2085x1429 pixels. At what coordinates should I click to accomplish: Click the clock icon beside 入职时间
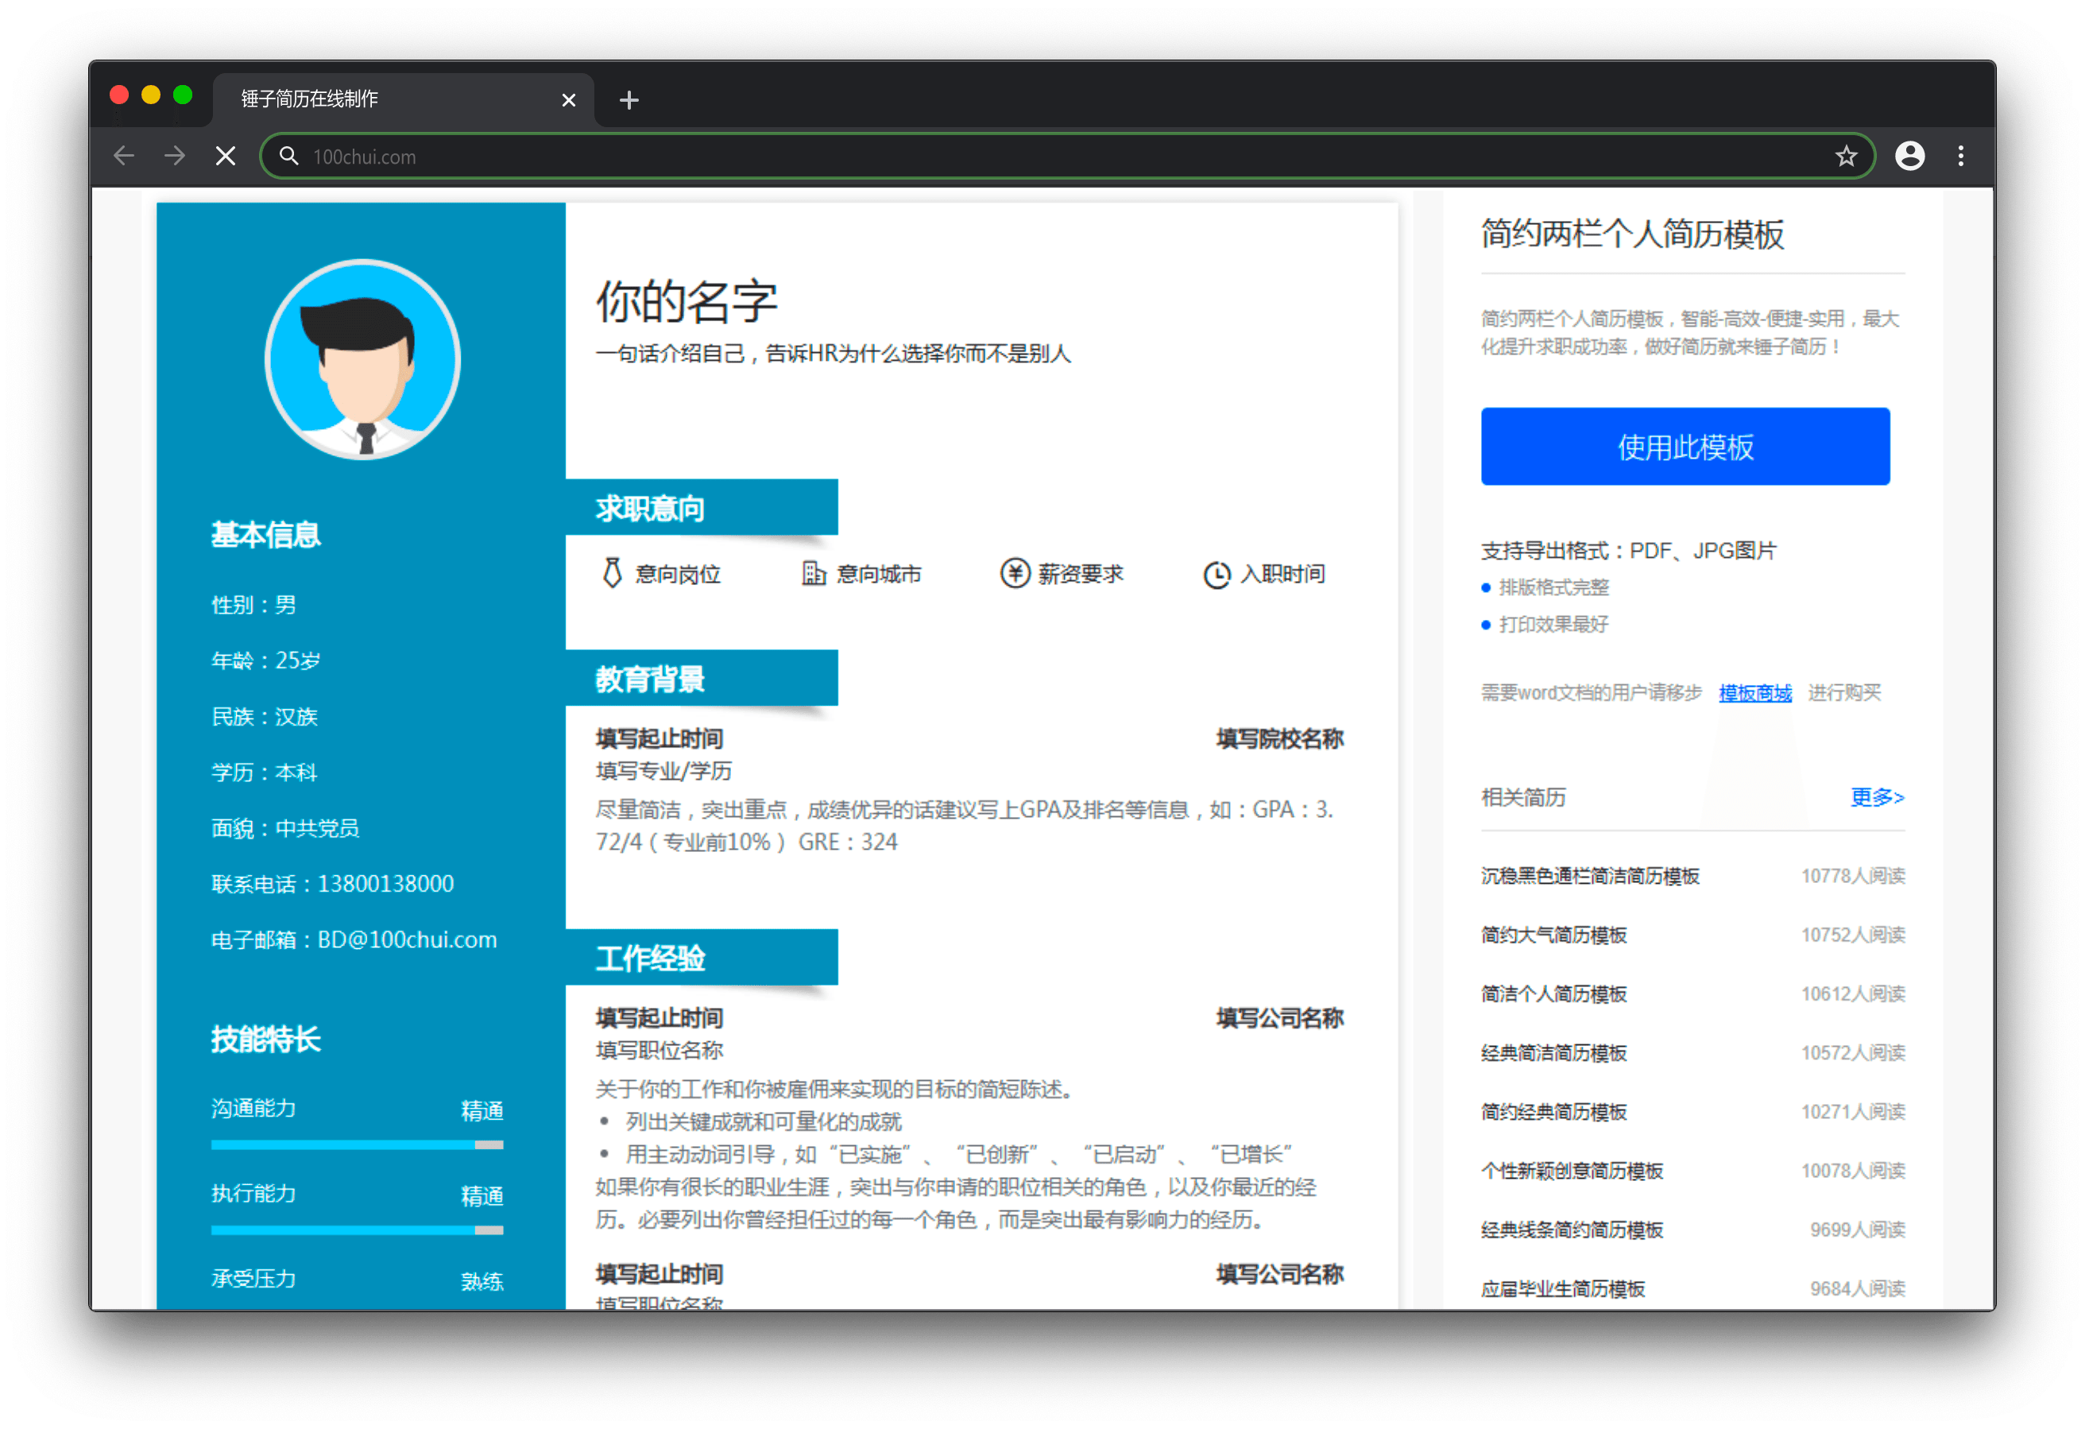point(1217,575)
